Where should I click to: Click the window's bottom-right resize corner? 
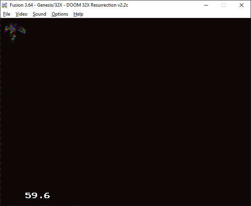(x=249, y=204)
